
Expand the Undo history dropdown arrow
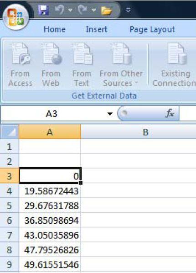[71, 10]
